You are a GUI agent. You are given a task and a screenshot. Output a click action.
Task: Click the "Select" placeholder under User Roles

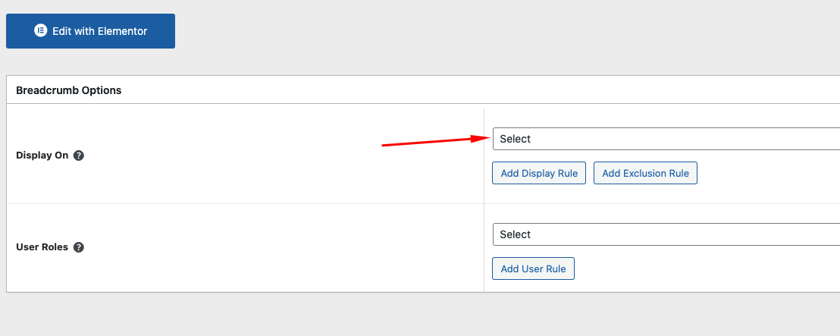[516, 234]
